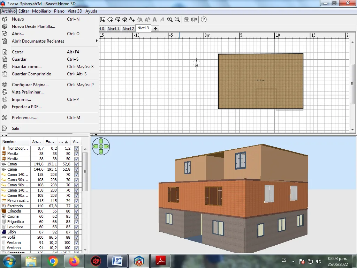The image size is (357, 268).
Task: Open Windows Start menu orb
Action: [9, 261]
